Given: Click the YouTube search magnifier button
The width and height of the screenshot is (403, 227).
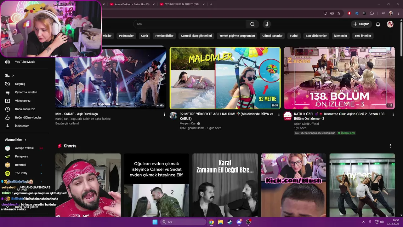Looking at the screenshot, I should tap(253, 24).
